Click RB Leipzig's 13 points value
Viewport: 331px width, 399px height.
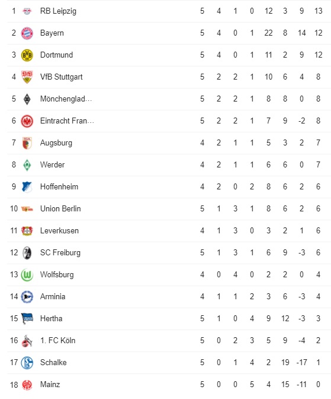(319, 11)
